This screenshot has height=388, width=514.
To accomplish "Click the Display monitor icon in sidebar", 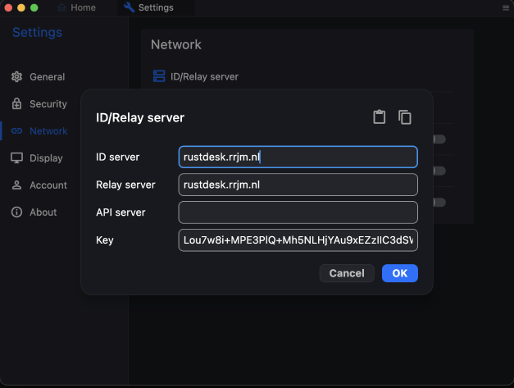I will pyautogui.click(x=16, y=157).
